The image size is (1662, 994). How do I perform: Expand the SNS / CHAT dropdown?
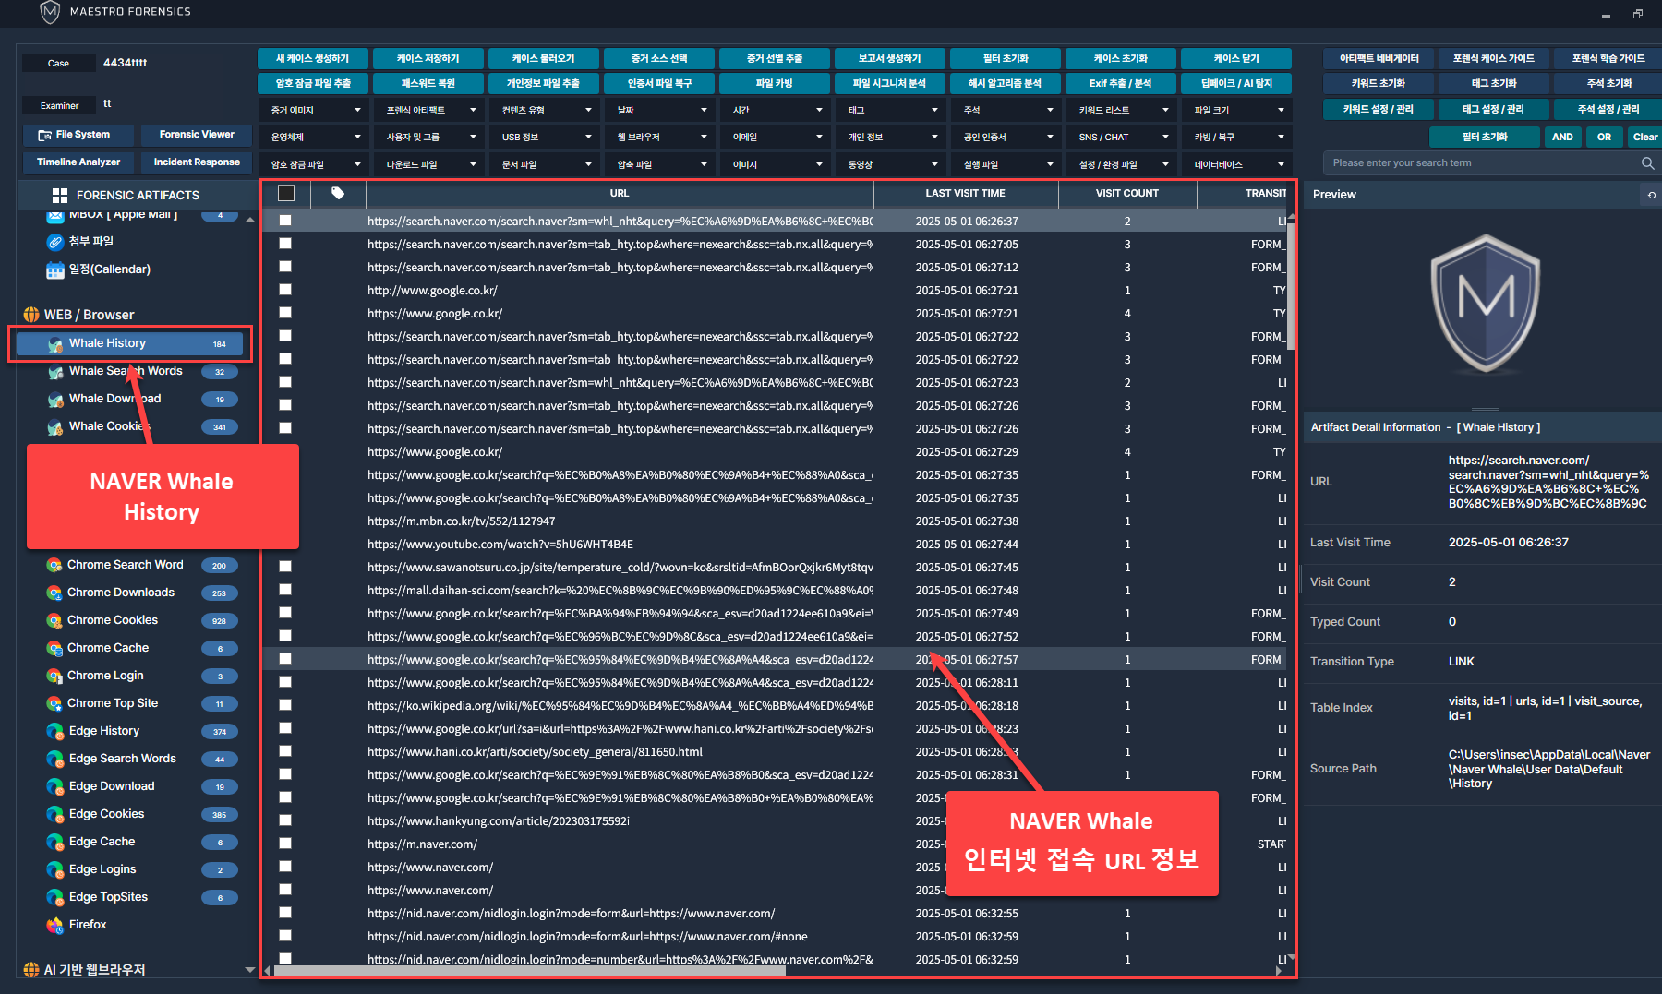[1122, 137]
